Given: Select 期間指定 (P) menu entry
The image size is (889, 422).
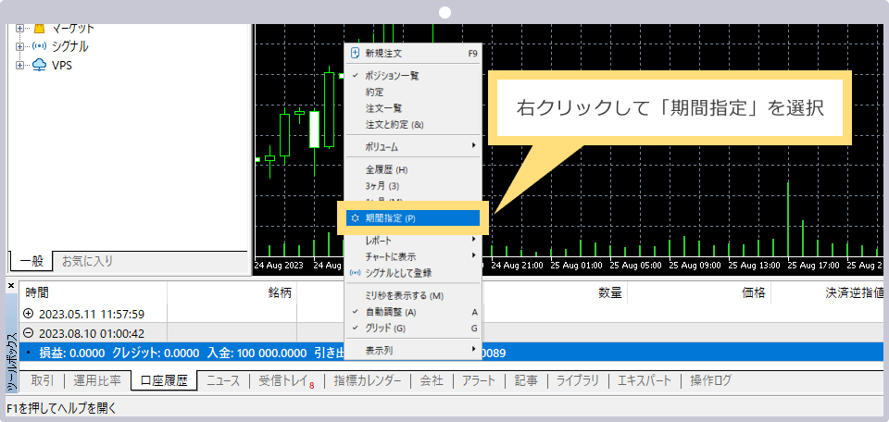Looking at the screenshot, I should coord(413,218).
